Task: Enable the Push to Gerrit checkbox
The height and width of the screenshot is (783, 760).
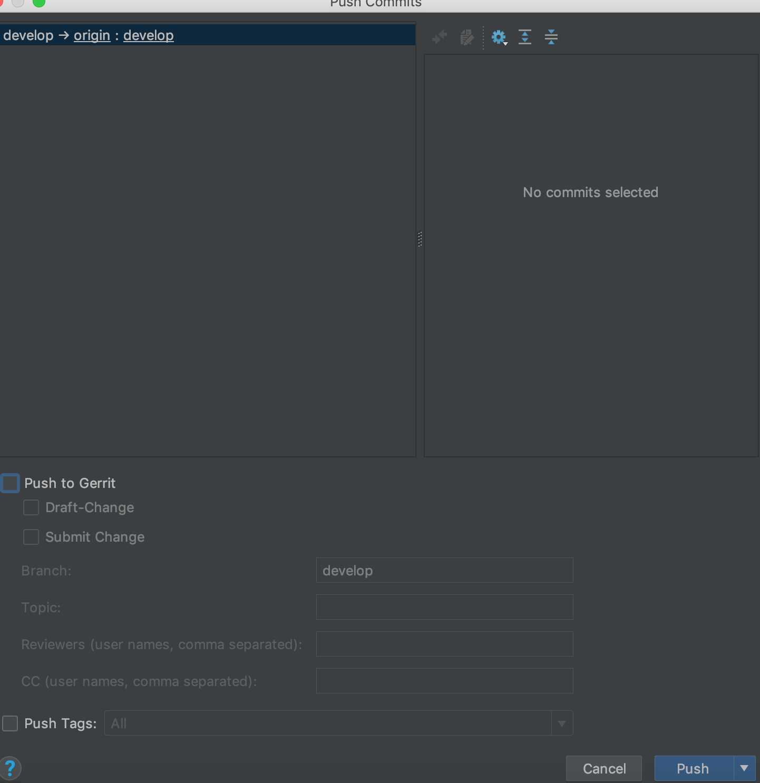Action: 10,483
